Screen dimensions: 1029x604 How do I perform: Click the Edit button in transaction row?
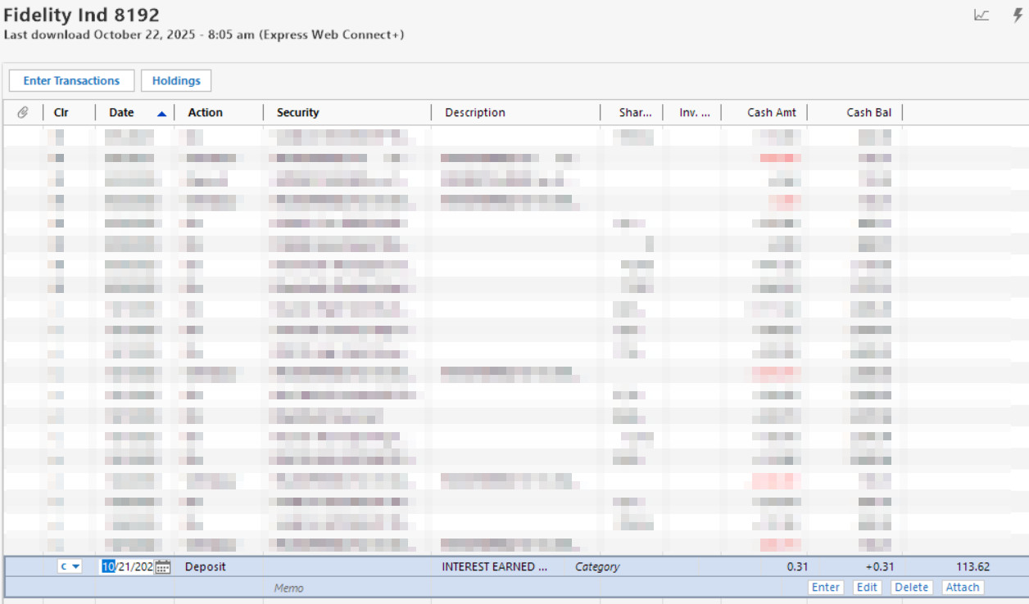pos(867,587)
